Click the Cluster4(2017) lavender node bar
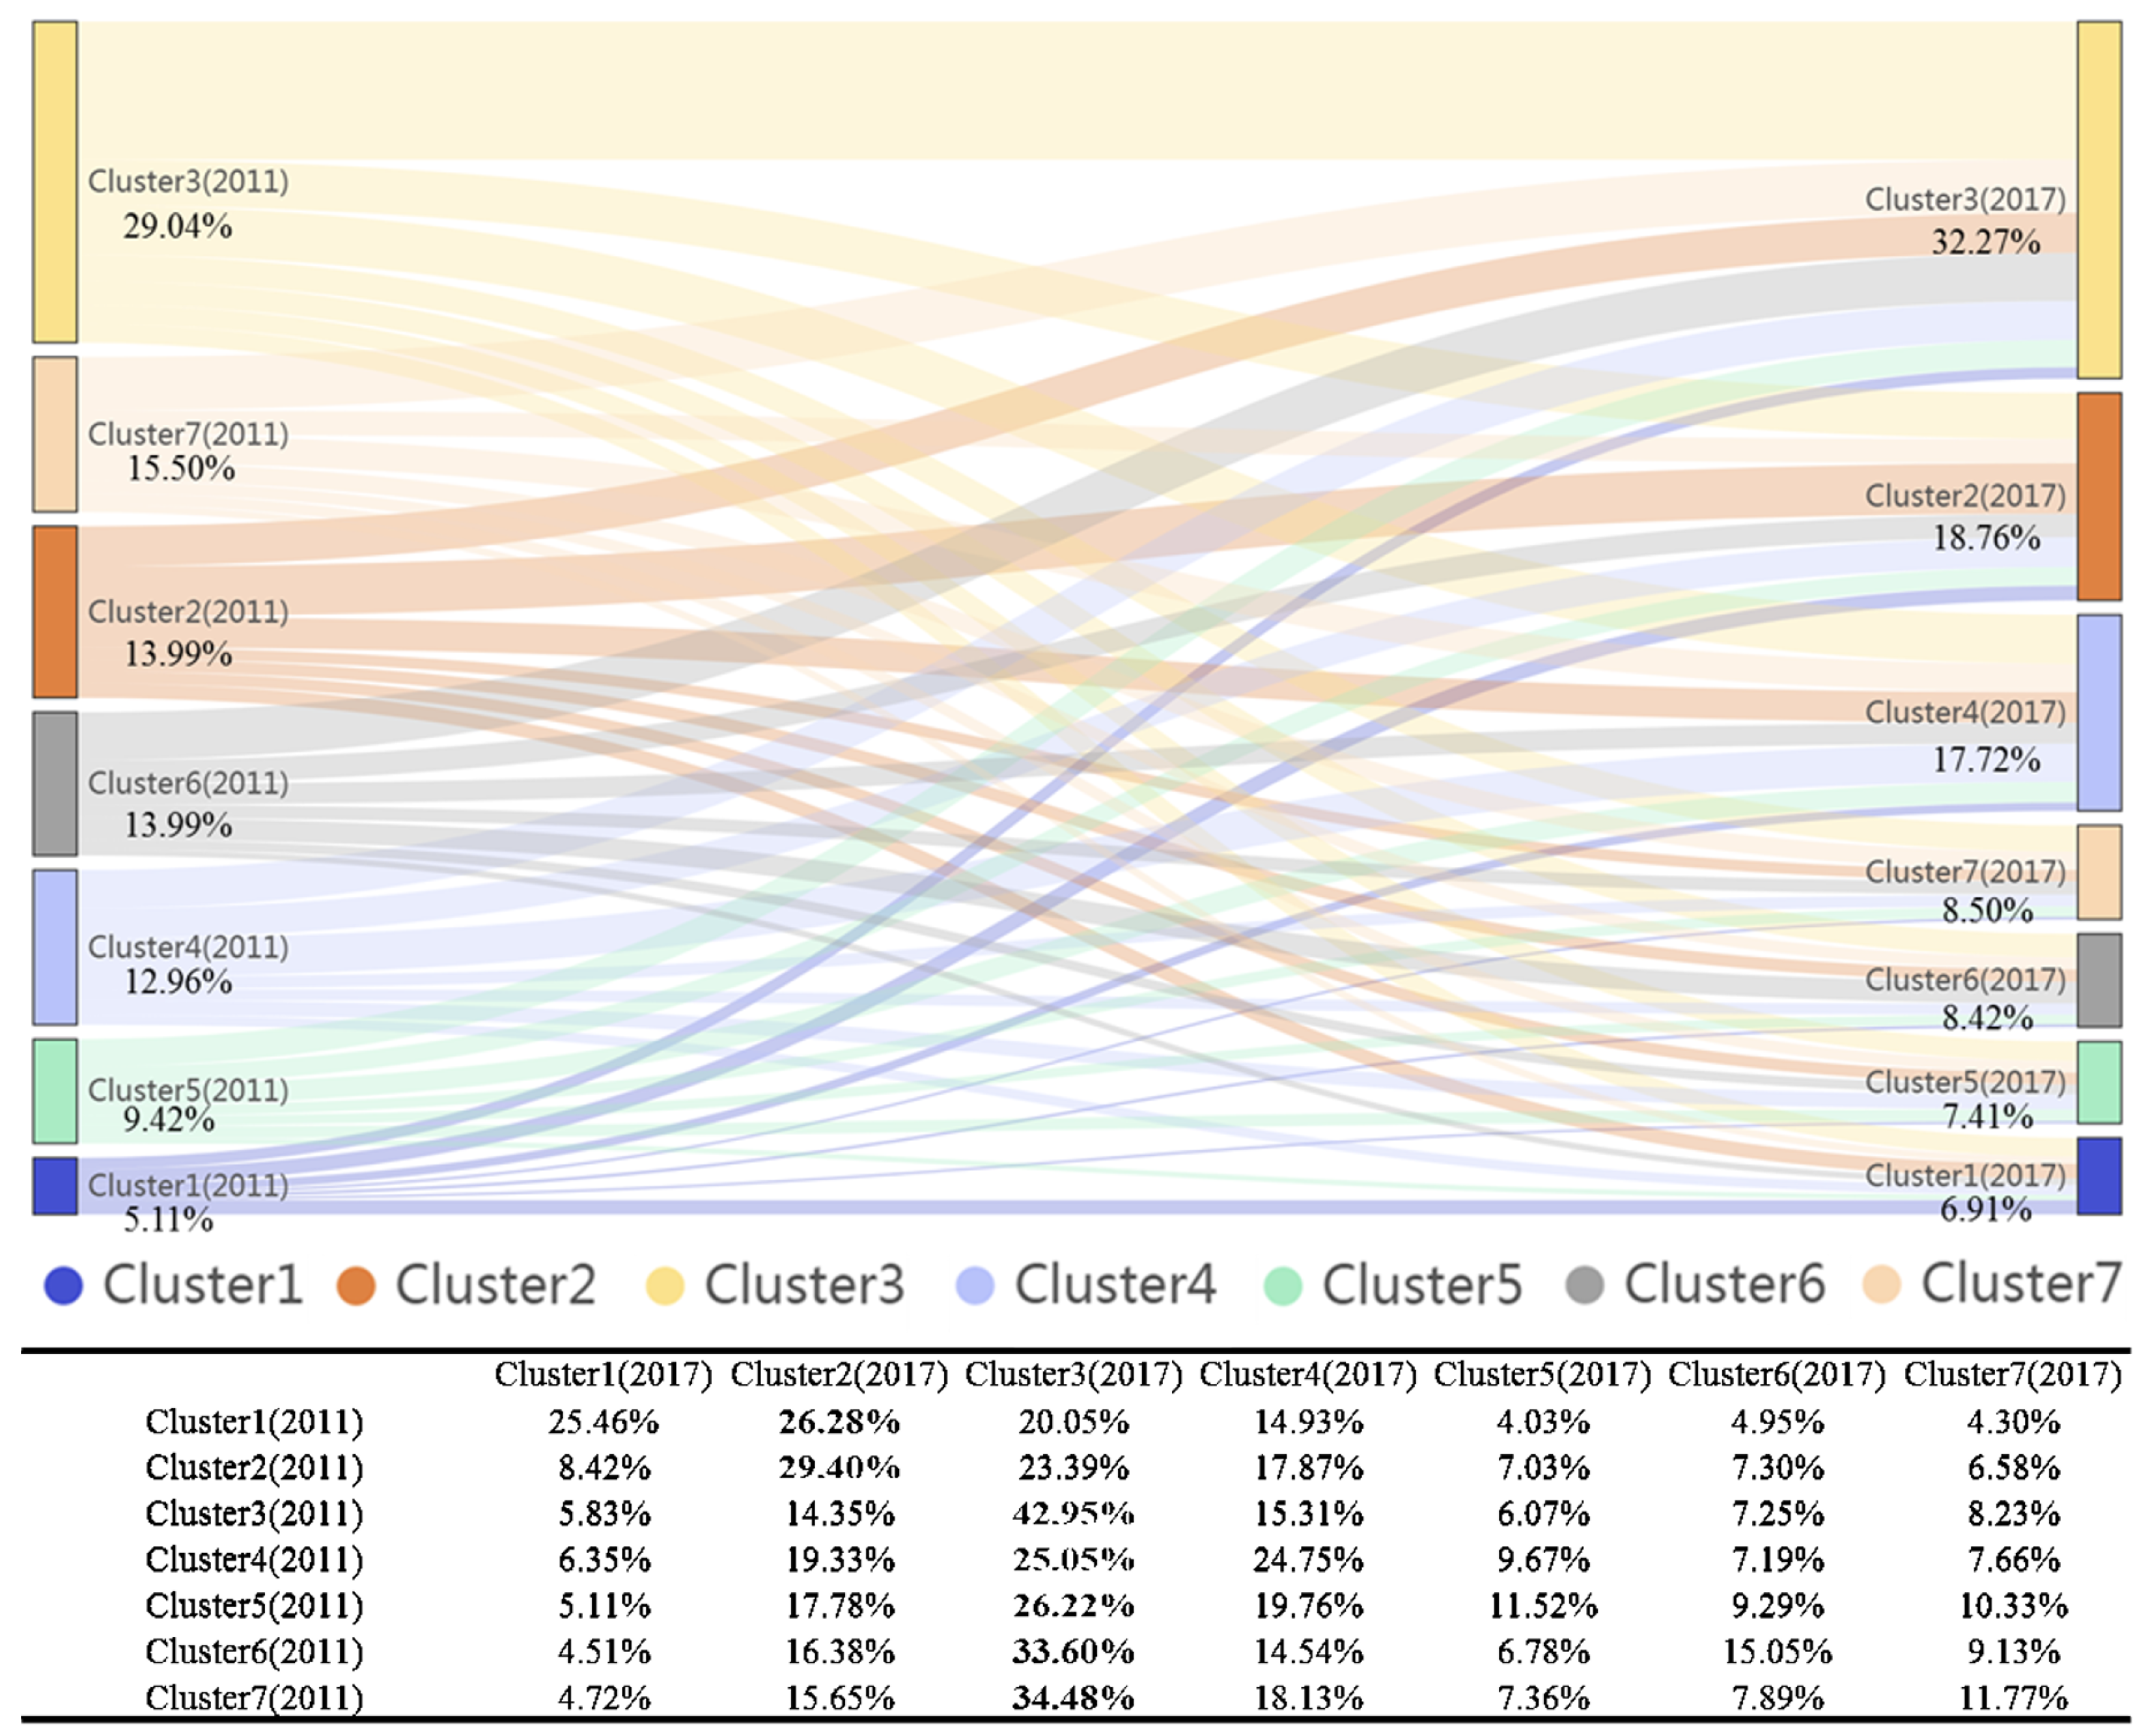2148x1736 pixels. point(2099,712)
